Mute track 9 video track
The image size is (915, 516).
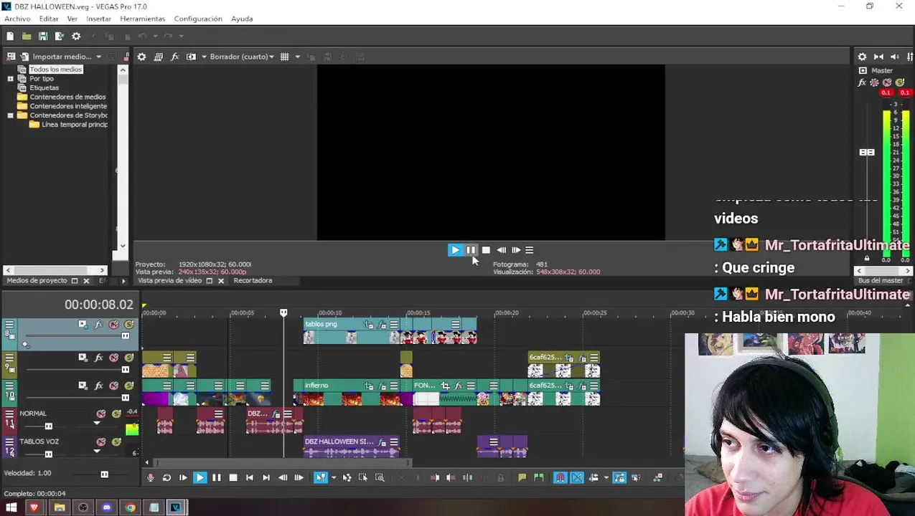coord(113,358)
